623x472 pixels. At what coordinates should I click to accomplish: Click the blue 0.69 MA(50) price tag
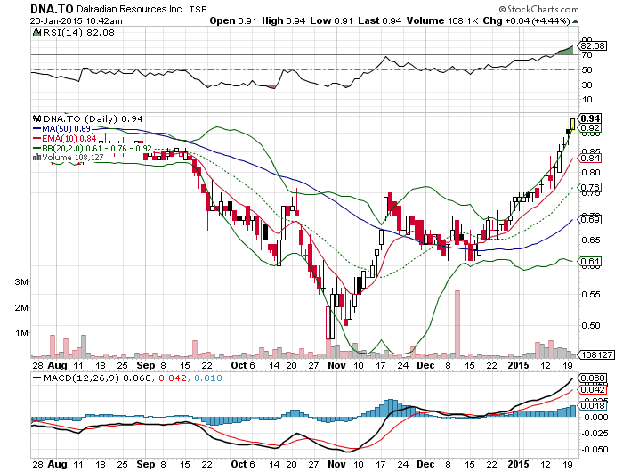590,219
